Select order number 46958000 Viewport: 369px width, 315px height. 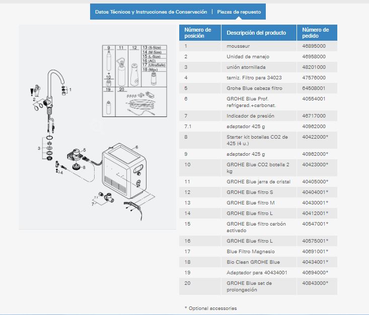[314, 57]
